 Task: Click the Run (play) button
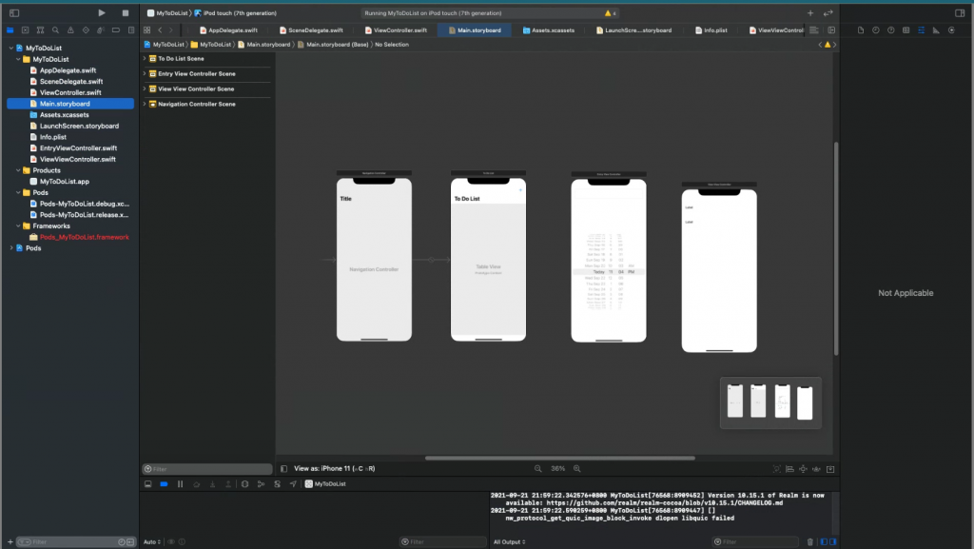click(x=102, y=13)
